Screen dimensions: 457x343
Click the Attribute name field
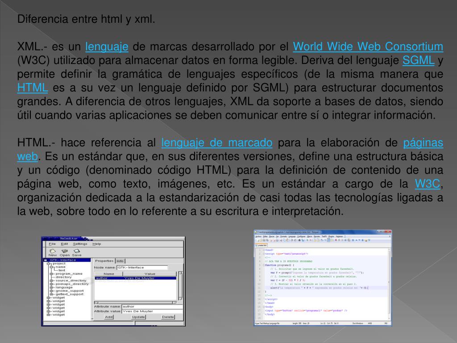(152, 306)
